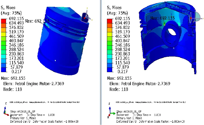Image resolution: width=204 pixels, height=125 pixels.
Task: Click legend value 173.201 in left viewport
Action: pyautogui.click(x=16, y=58)
